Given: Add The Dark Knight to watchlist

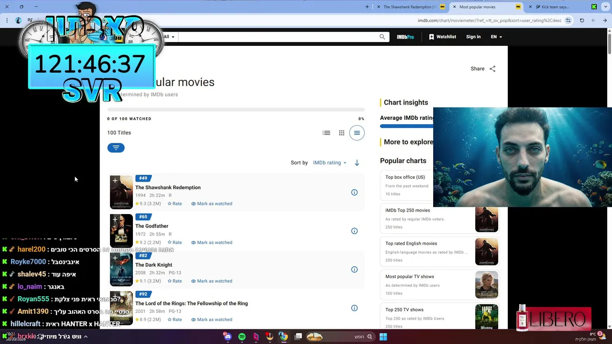Looking at the screenshot, I should 115,258.
